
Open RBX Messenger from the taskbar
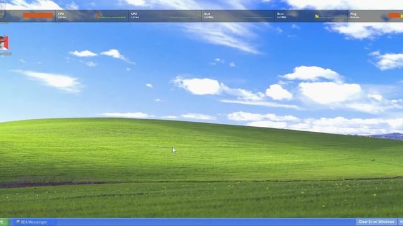(x=33, y=222)
